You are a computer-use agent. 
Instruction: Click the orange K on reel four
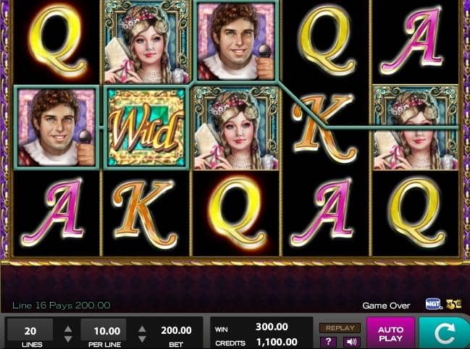point(325,127)
